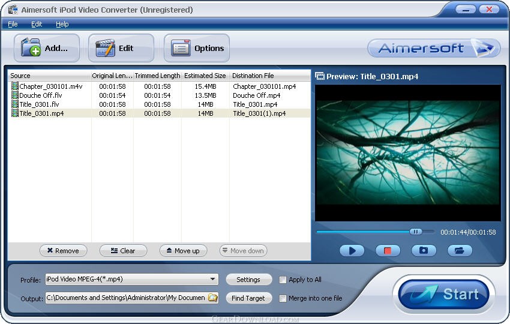Click the film icon beside Douche Off.flv
The width and height of the screenshot is (510, 324).
tap(14, 95)
